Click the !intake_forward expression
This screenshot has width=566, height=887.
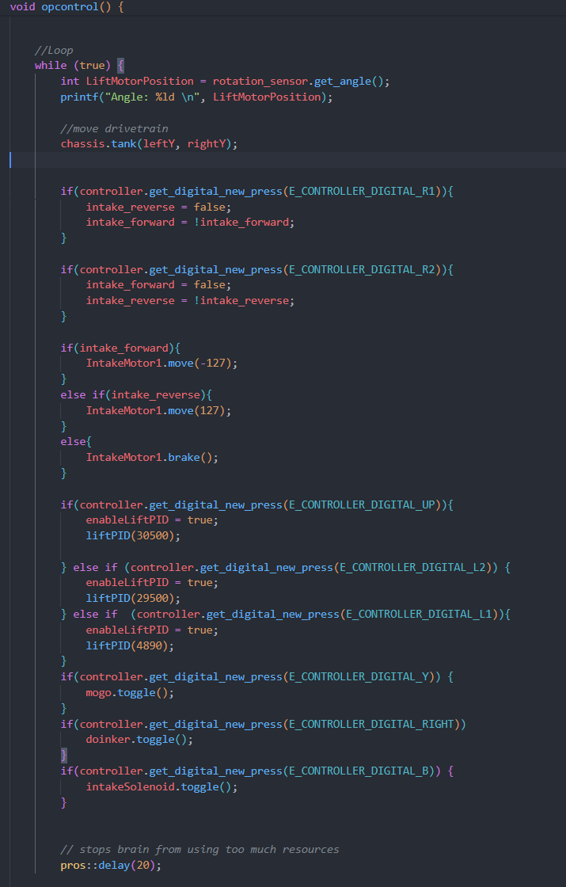tap(241, 223)
